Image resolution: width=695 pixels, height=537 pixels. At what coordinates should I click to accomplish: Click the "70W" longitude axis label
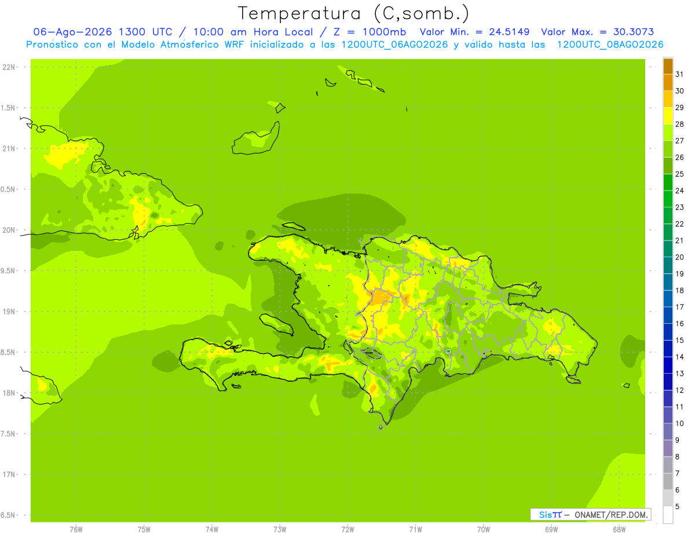[x=484, y=529]
